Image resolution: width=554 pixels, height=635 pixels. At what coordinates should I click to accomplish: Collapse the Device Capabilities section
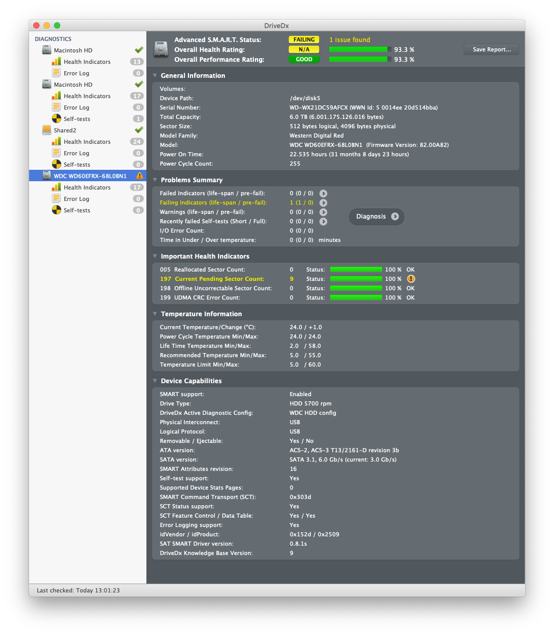(154, 381)
